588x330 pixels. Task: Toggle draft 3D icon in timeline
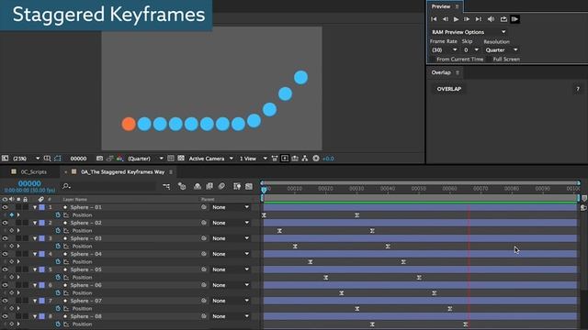tap(182, 186)
